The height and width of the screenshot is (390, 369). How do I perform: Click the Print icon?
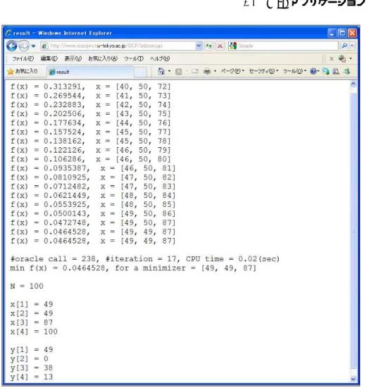[207, 72]
